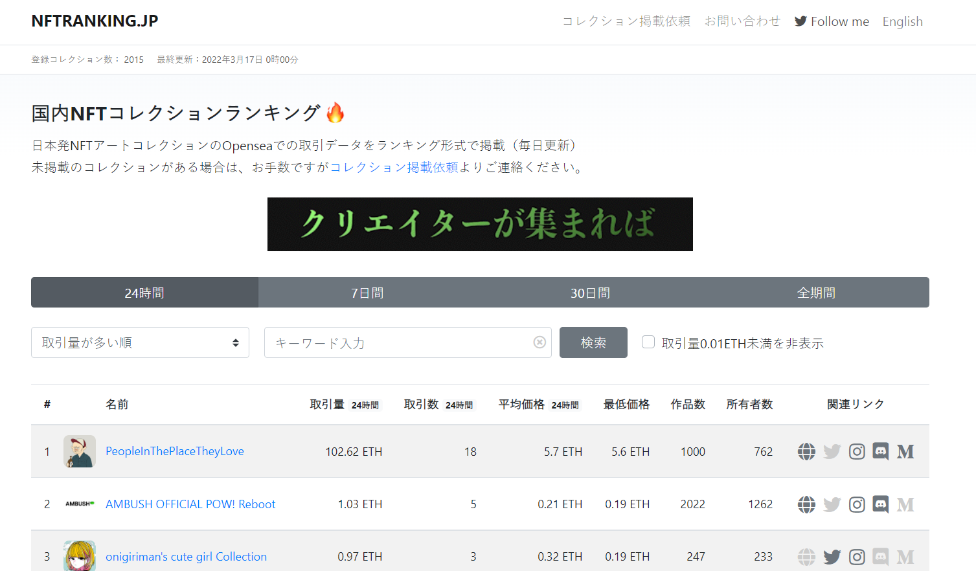The height and width of the screenshot is (571, 976).
Task: Switch to the 30日間 tab
Action: click(590, 293)
